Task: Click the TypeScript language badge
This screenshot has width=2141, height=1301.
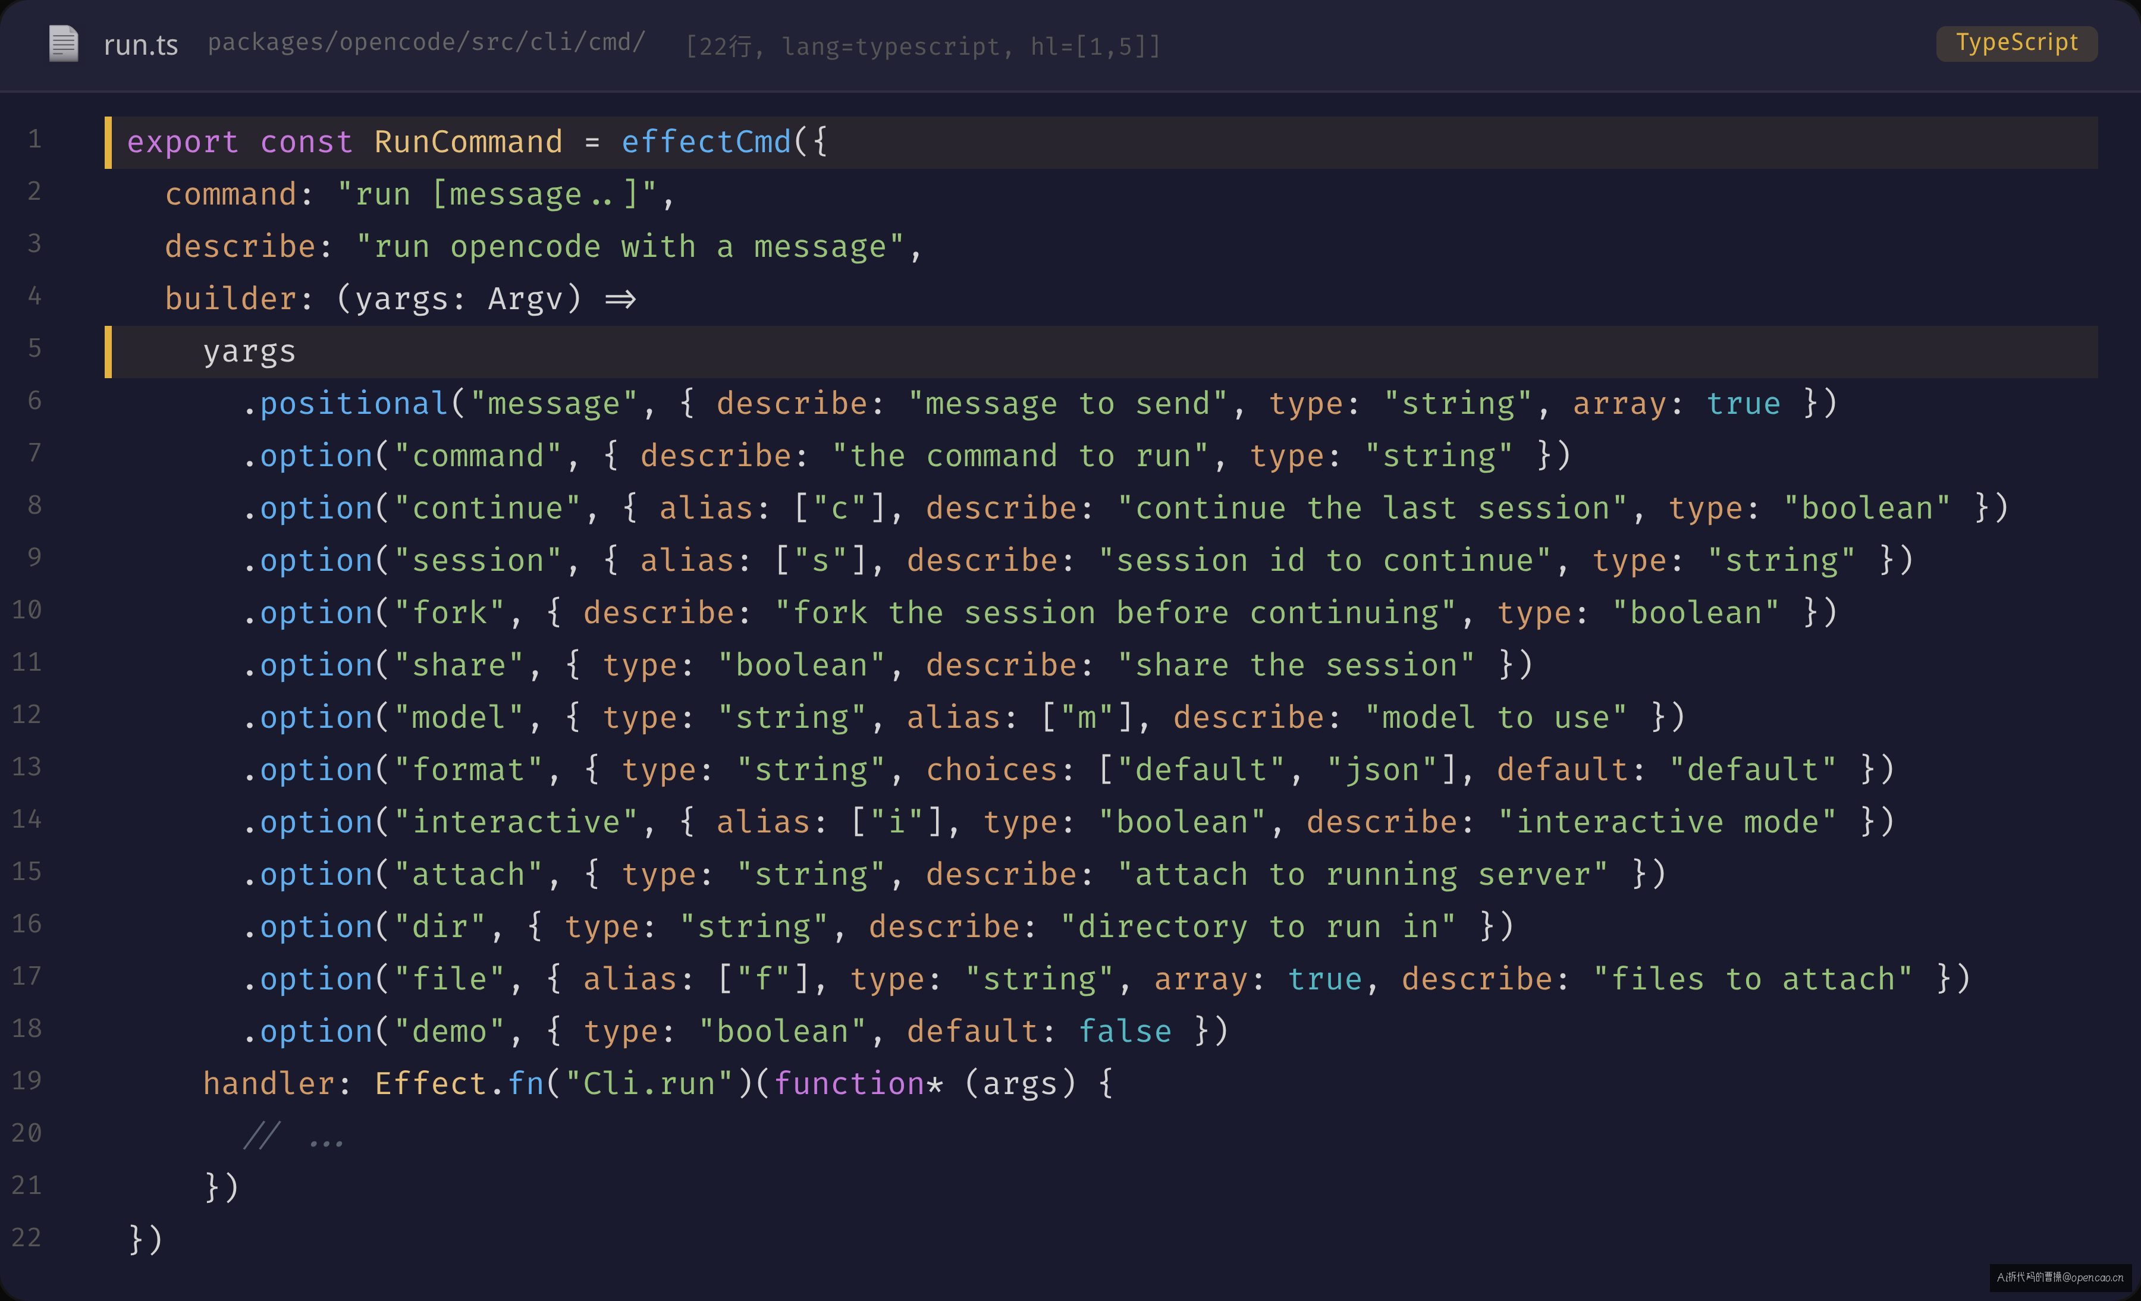Action: (2017, 43)
